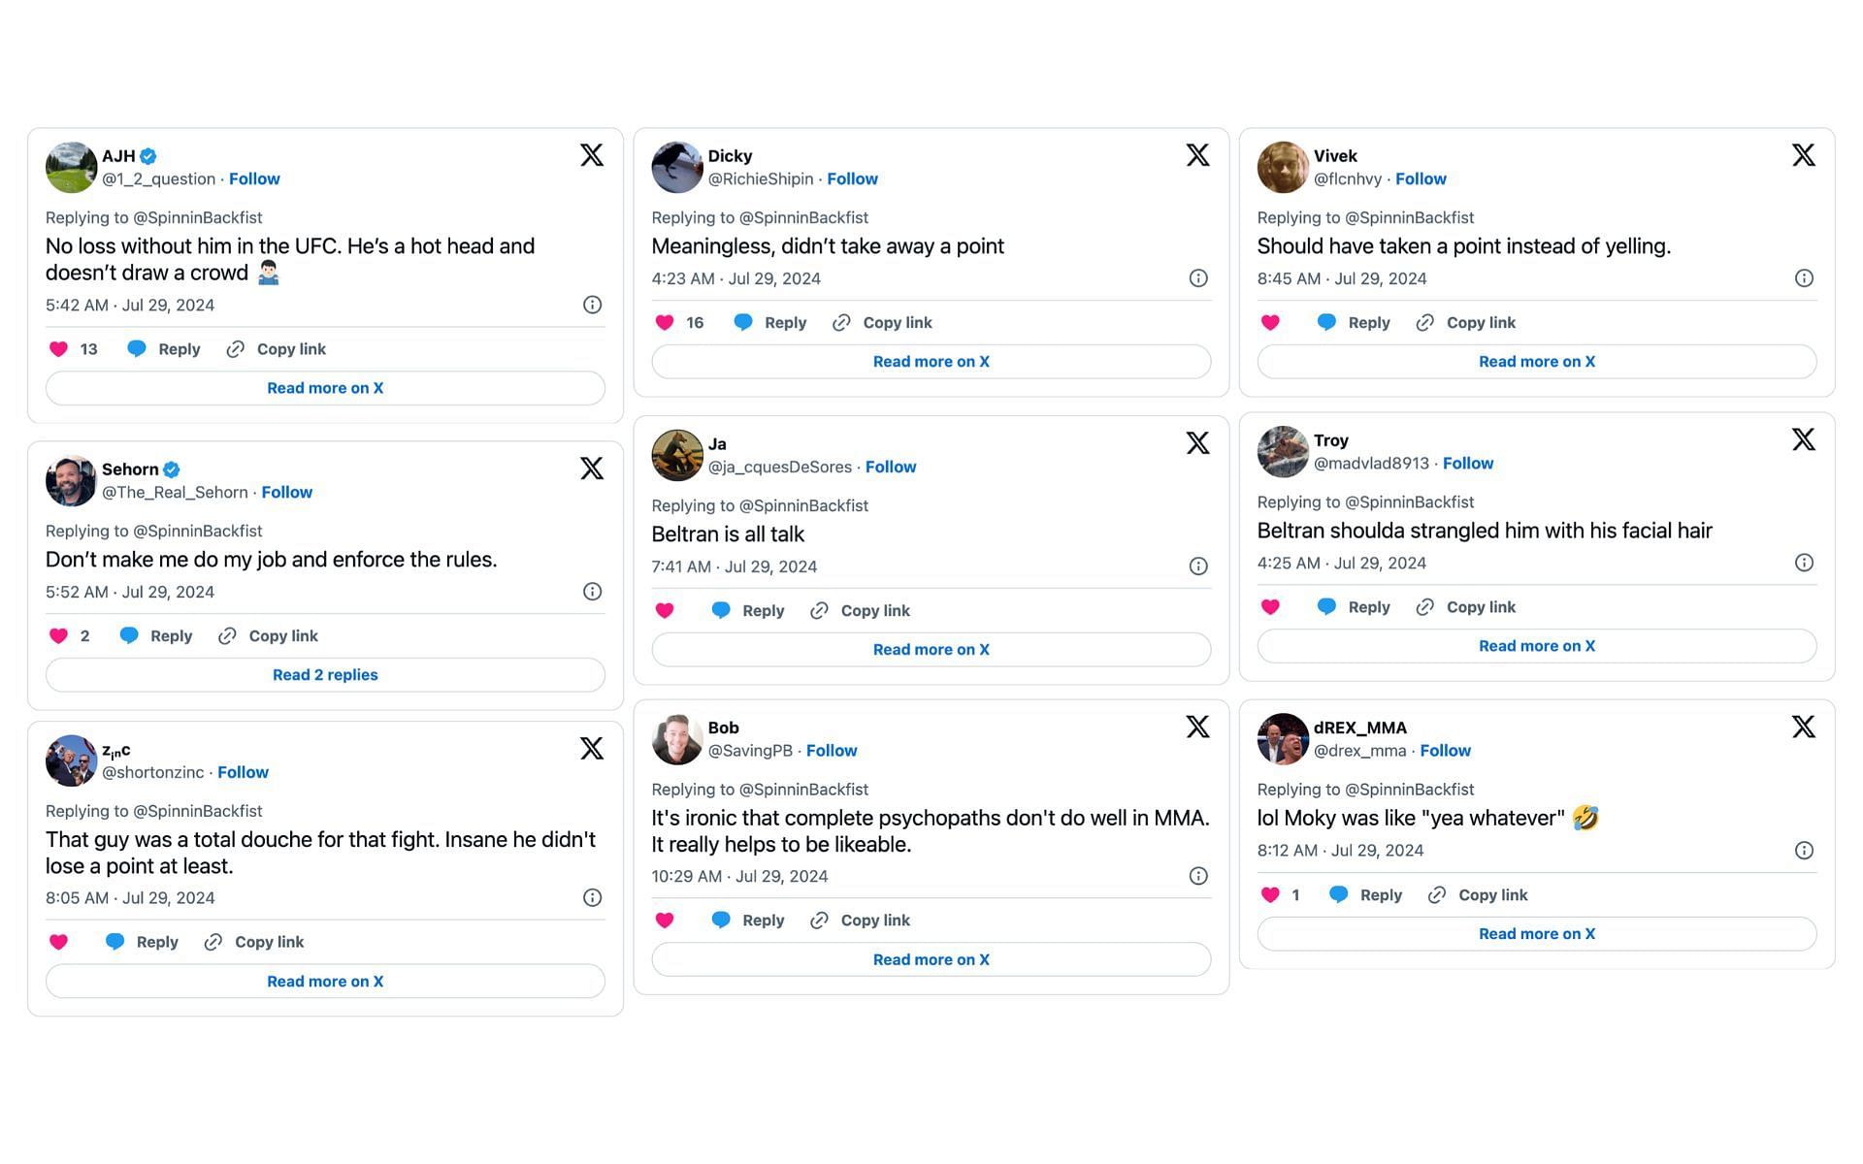Click Read more on X under Bob's tweet

click(931, 959)
